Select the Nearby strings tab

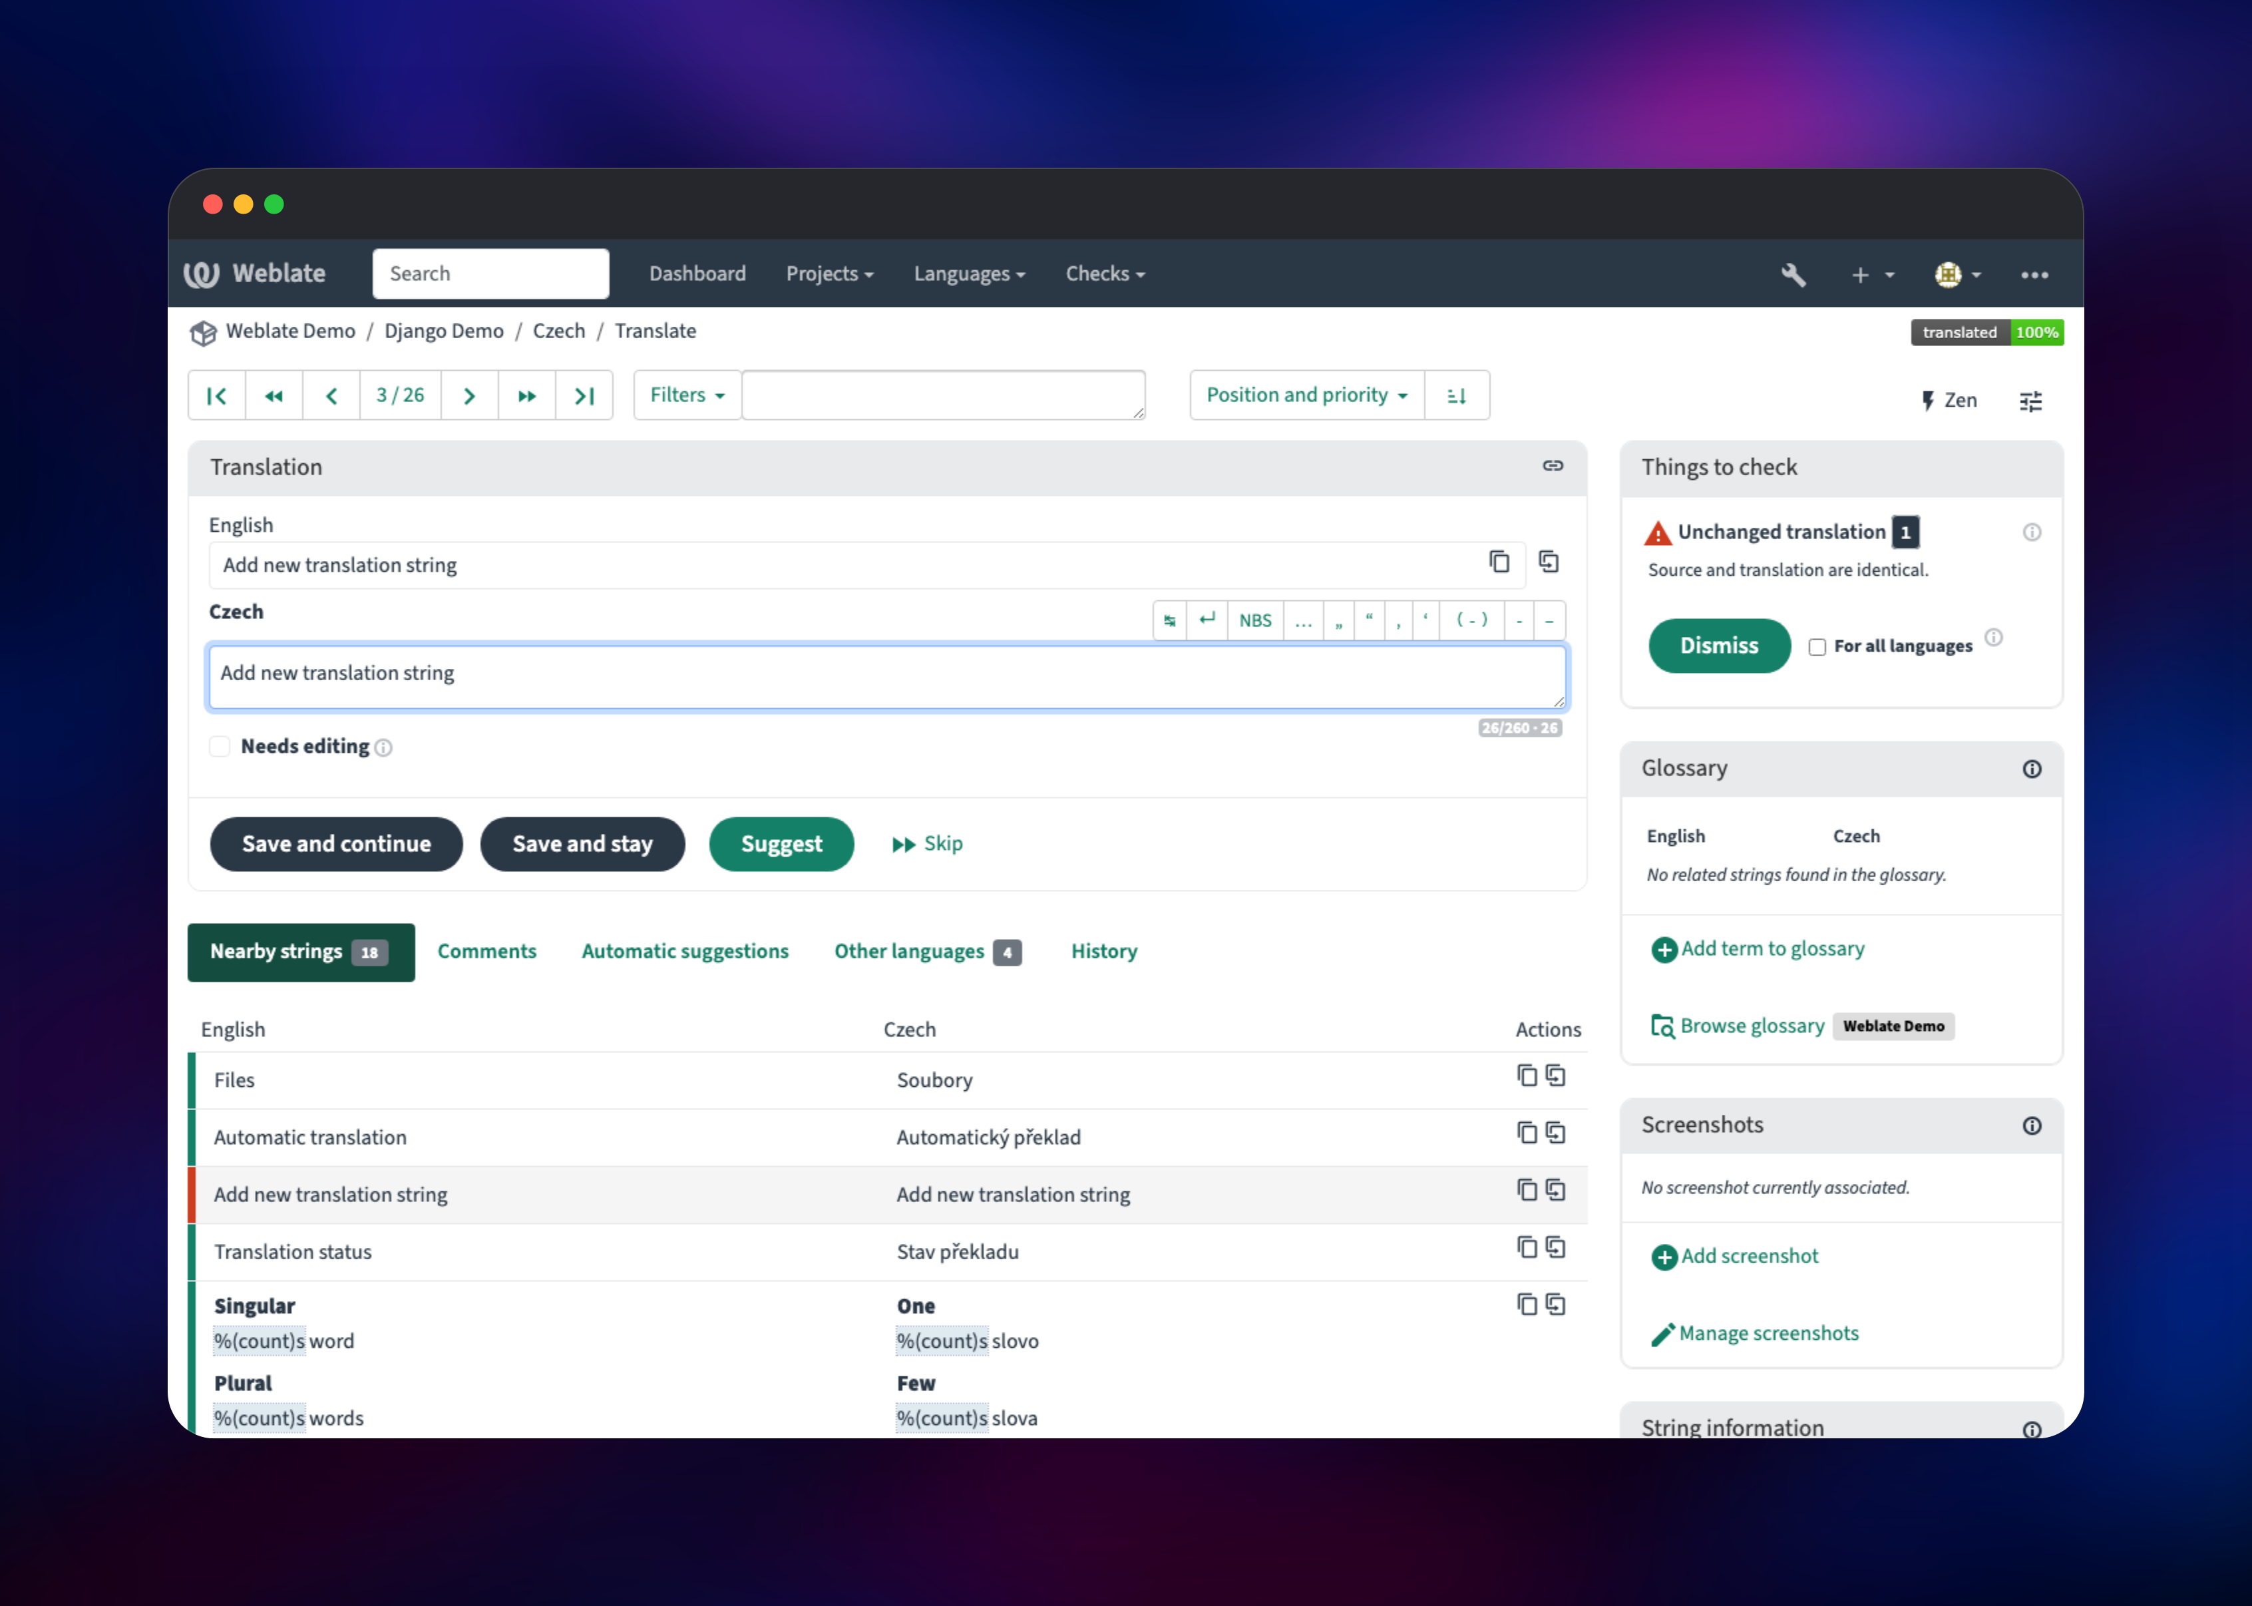pyautogui.click(x=301, y=952)
